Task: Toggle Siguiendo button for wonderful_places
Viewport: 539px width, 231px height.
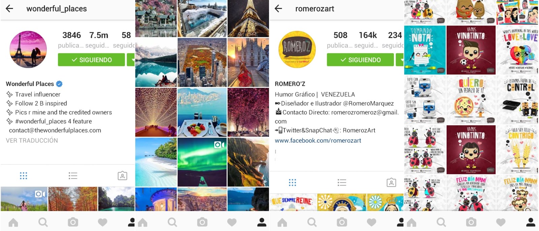Action: 91,60
